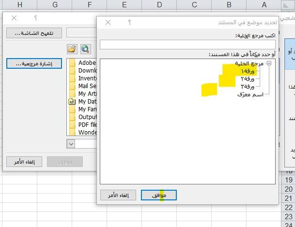Select column H header in spreadsheet
The width and height of the screenshot is (295, 227).
click(x=20, y=5)
